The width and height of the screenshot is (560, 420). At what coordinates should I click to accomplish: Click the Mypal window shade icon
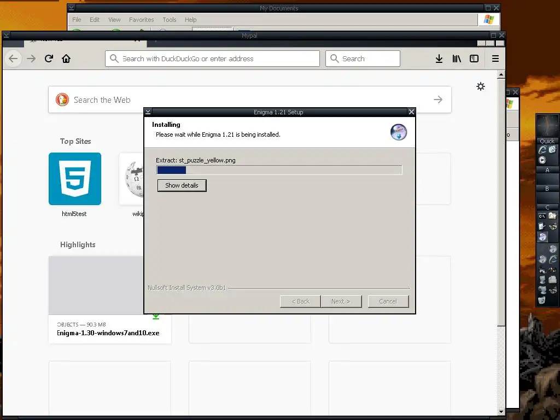6,36
